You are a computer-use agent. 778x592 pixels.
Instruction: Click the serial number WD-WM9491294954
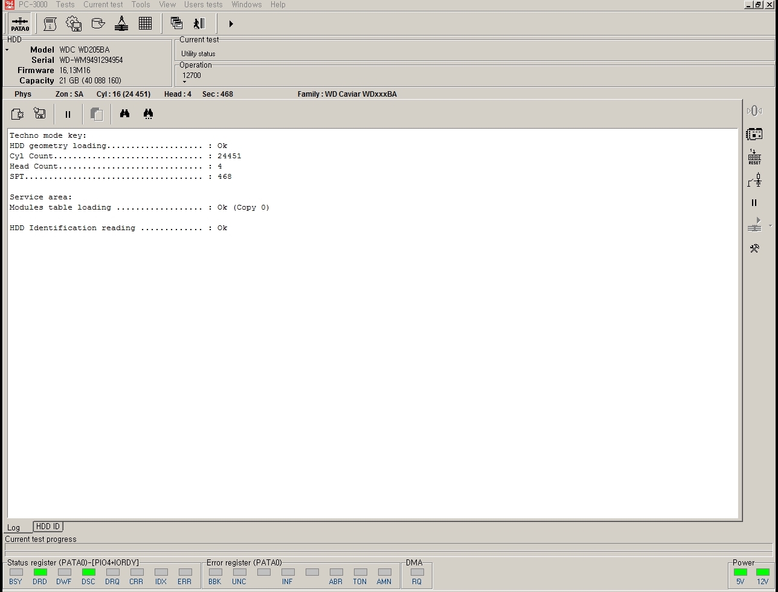pos(91,60)
